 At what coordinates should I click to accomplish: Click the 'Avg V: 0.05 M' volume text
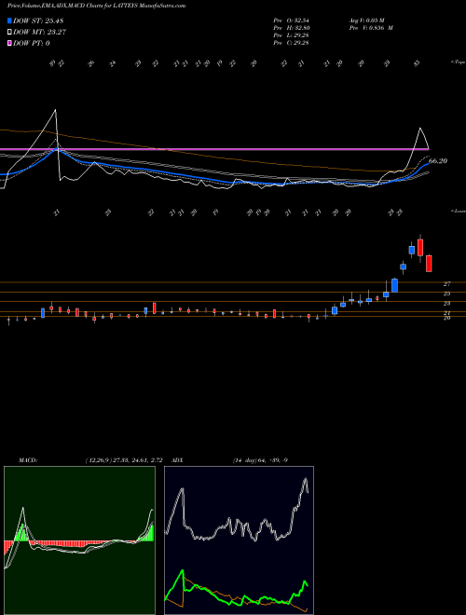click(368, 20)
